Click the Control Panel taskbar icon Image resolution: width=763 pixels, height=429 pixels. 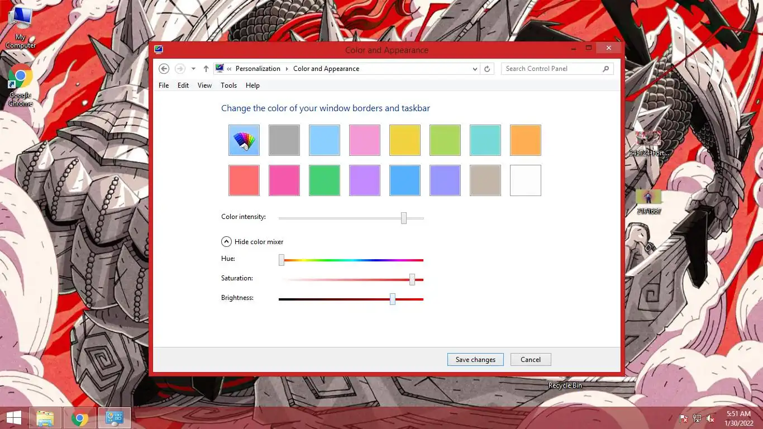115,418
